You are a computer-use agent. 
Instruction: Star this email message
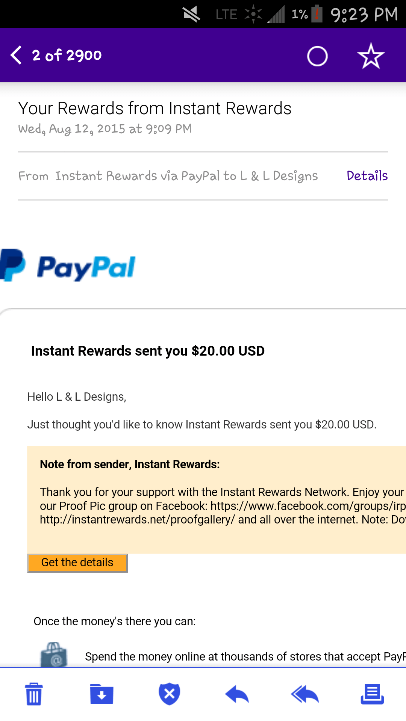[x=371, y=56]
